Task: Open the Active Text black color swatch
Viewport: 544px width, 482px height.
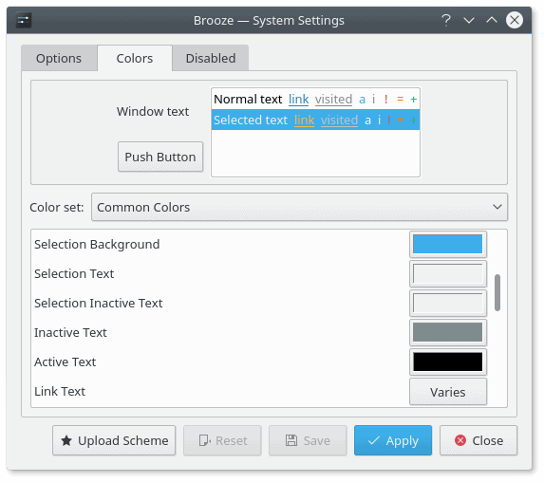Action: (448, 362)
